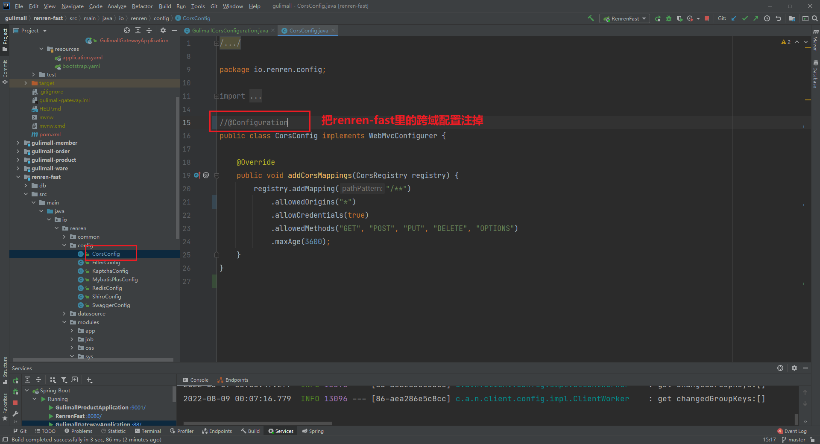The width and height of the screenshot is (820, 444).
Task: Click the Build project hammer icon
Action: tap(591, 18)
